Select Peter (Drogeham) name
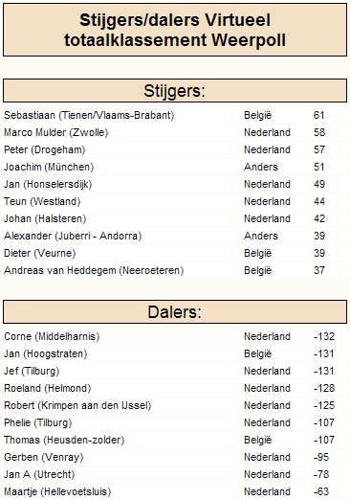350x500 pixels. pyautogui.click(x=45, y=149)
